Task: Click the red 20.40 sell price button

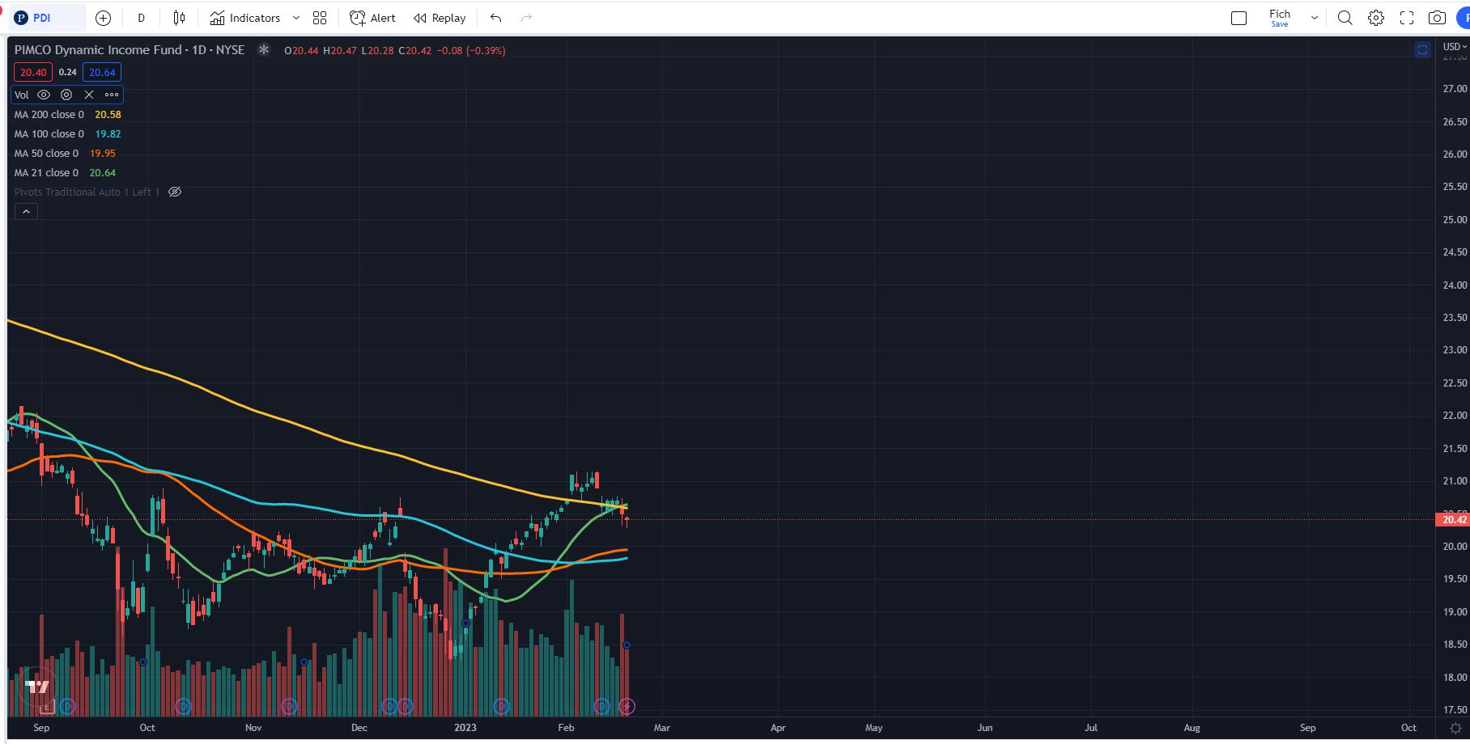Action: tap(33, 72)
